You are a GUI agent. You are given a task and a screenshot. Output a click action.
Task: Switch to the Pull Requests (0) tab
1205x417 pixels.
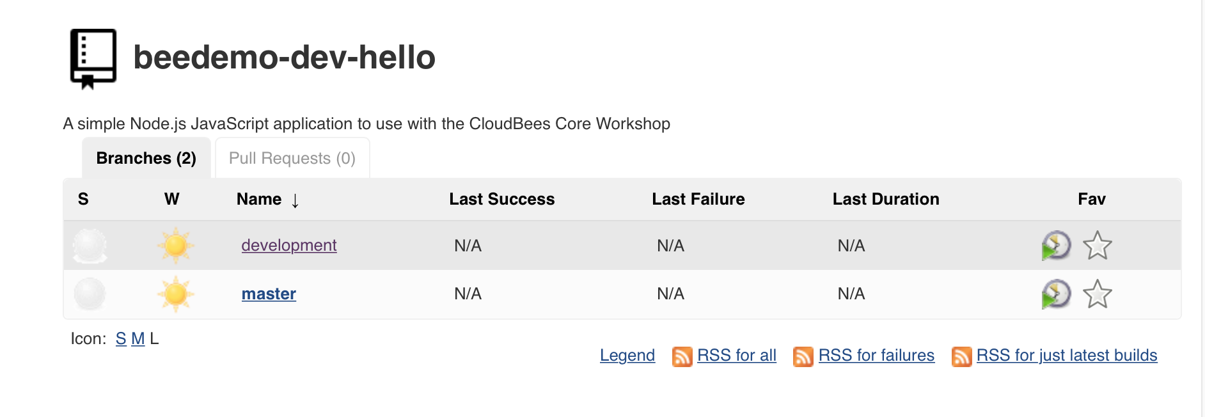pos(292,158)
